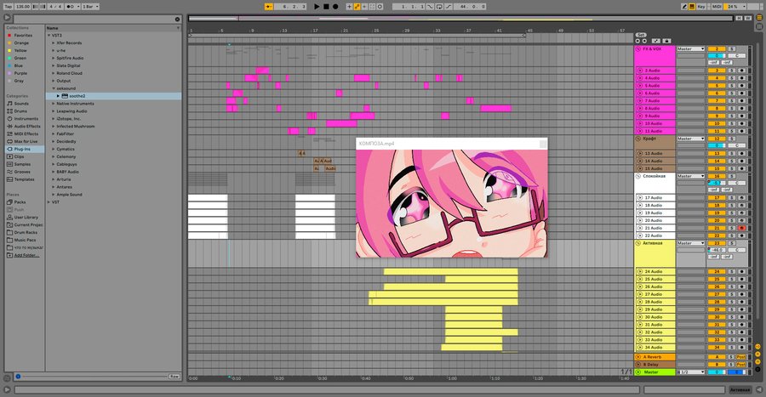Click the W width optimize button
The image size is (766, 397).
tap(747, 18)
